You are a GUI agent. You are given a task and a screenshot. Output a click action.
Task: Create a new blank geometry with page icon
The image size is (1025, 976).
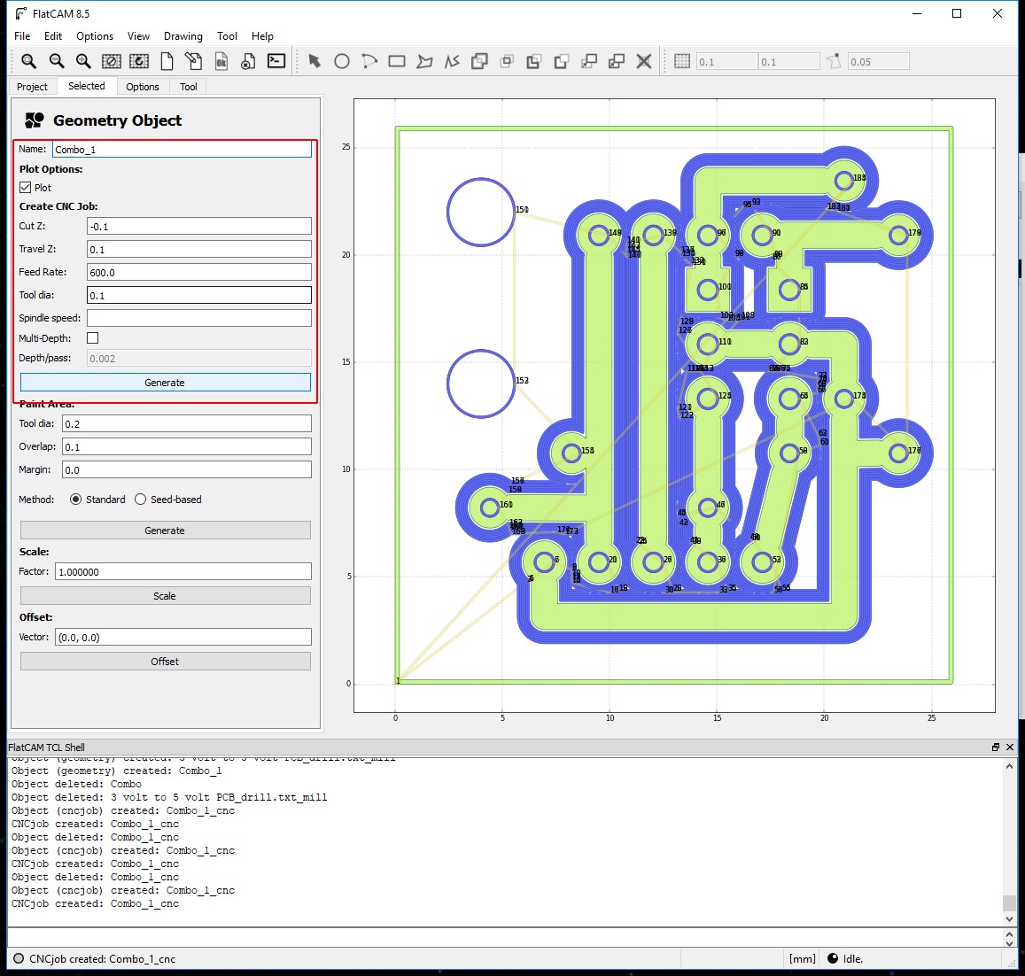coord(167,61)
